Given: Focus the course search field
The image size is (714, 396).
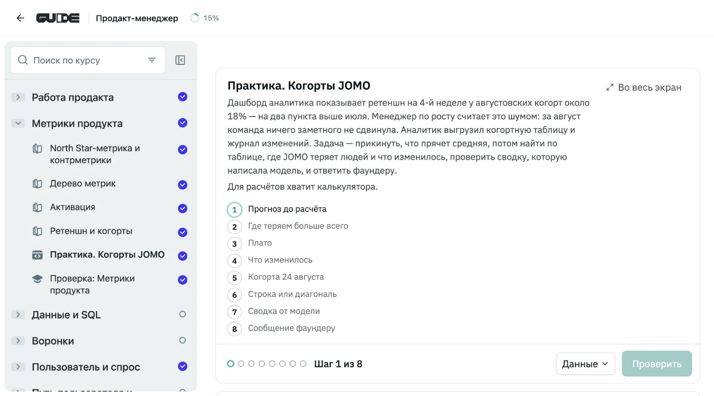Looking at the screenshot, I should pyautogui.click(x=88, y=60).
